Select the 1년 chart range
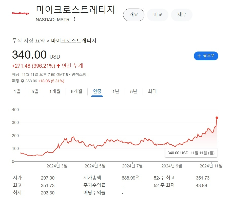The image size is (231, 200). 116,91
